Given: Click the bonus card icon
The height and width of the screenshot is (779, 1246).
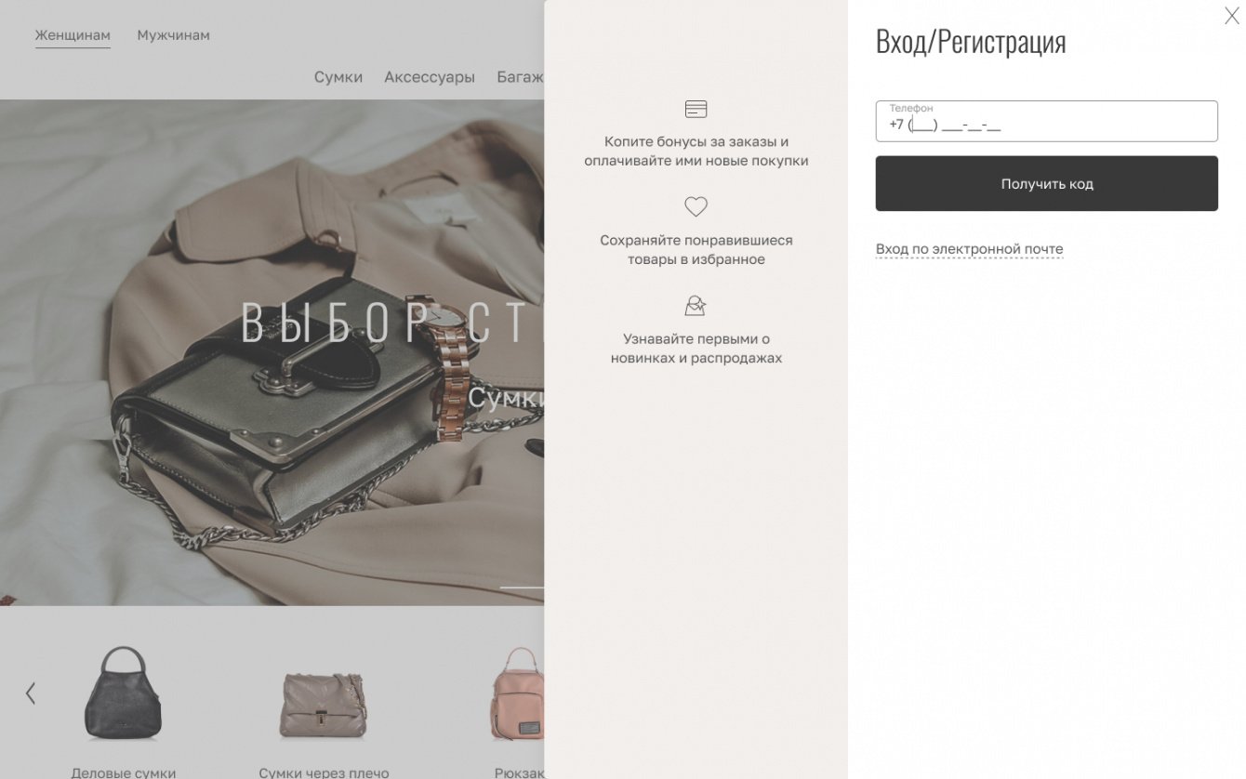Looking at the screenshot, I should [x=696, y=110].
